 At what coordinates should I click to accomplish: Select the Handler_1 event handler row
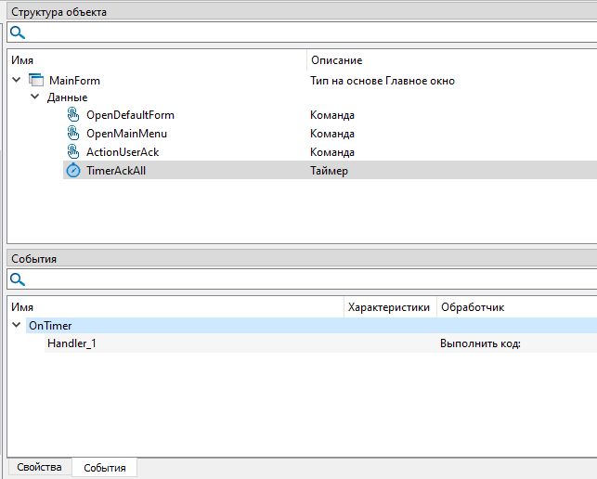[x=71, y=343]
